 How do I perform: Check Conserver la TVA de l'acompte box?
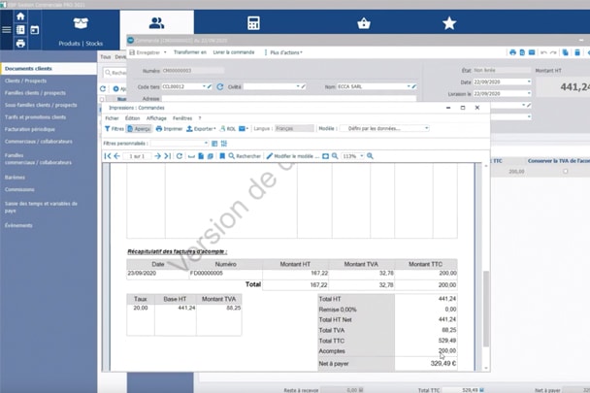point(566,172)
